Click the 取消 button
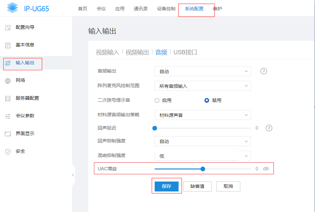 click(x=228, y=186)
